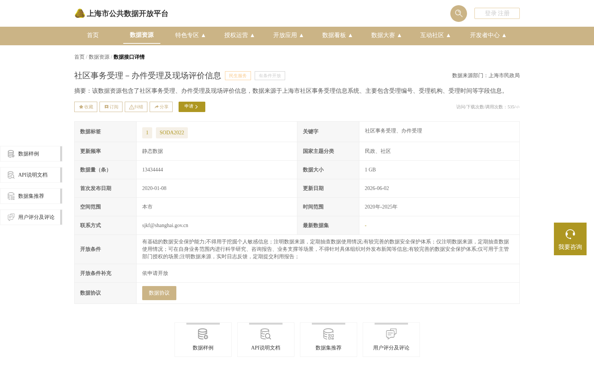Click the SODA2022 data tag
This screenshot has width=594, height=371.
click(172, 133)
